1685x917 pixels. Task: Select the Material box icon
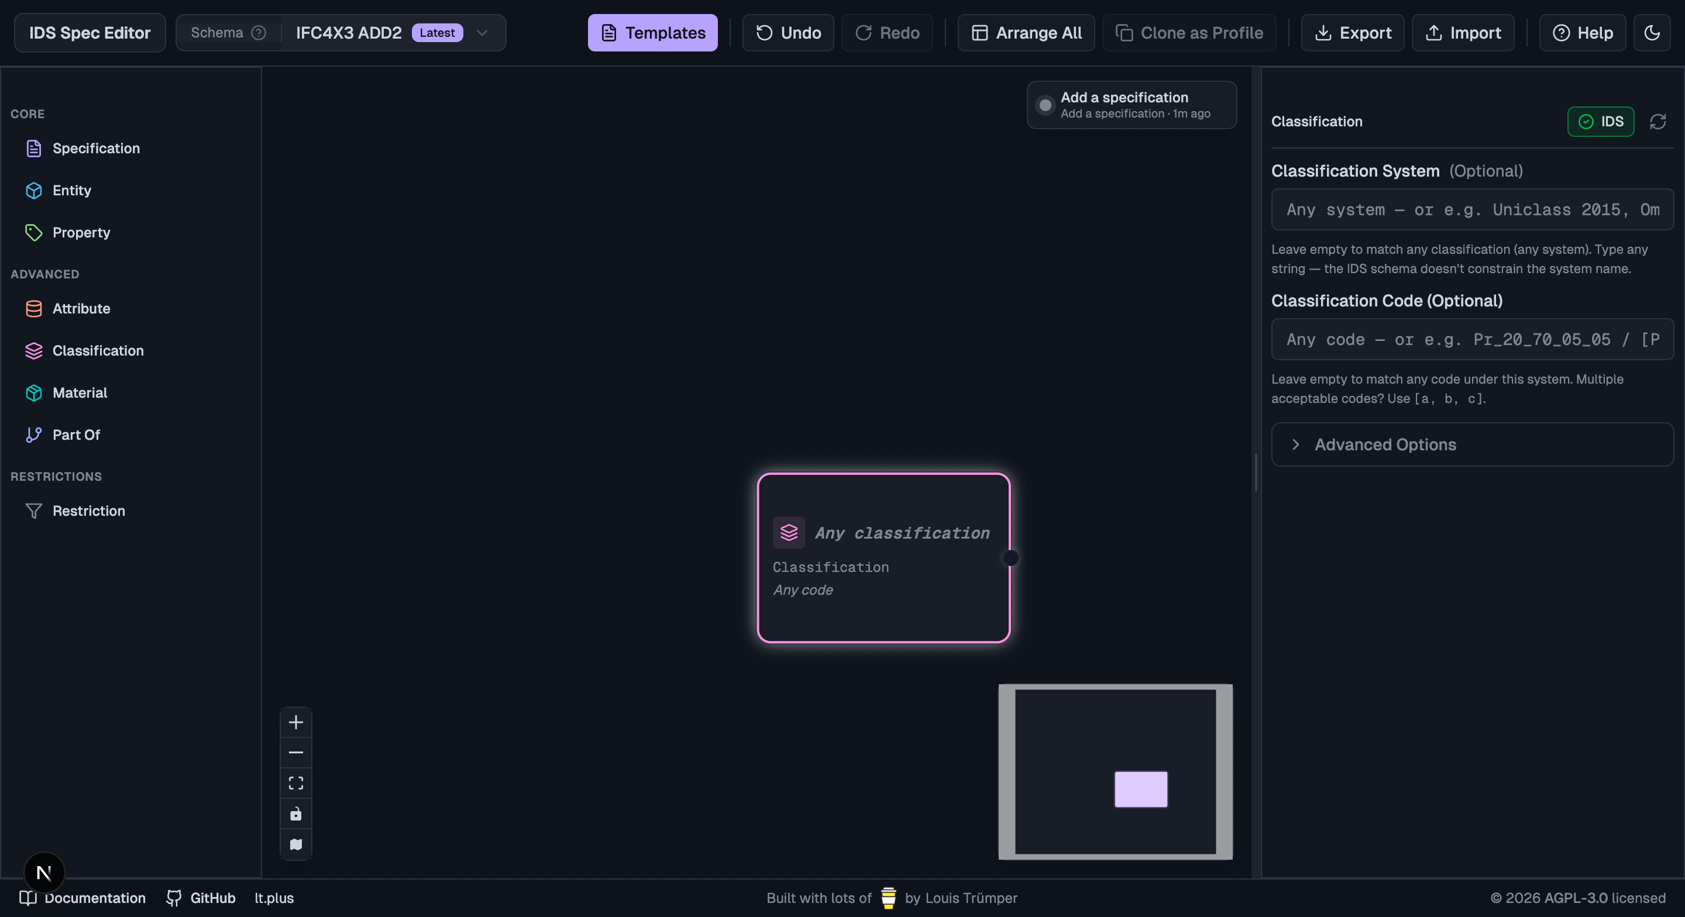(33, 392)
